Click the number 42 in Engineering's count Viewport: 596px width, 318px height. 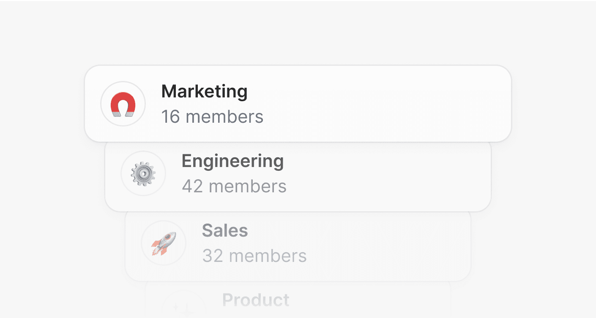[x=192, y=186]
